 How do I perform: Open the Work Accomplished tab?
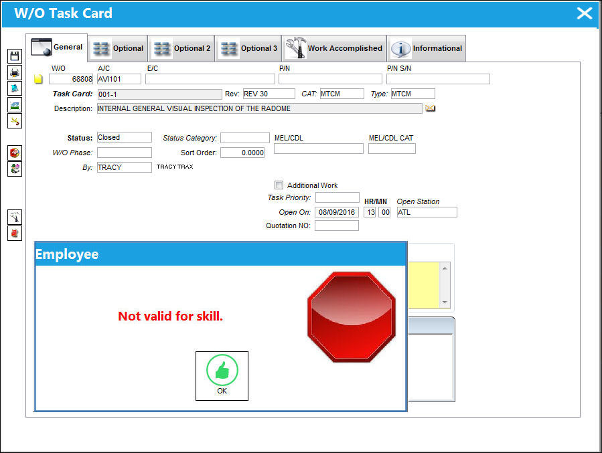point(334,48)
